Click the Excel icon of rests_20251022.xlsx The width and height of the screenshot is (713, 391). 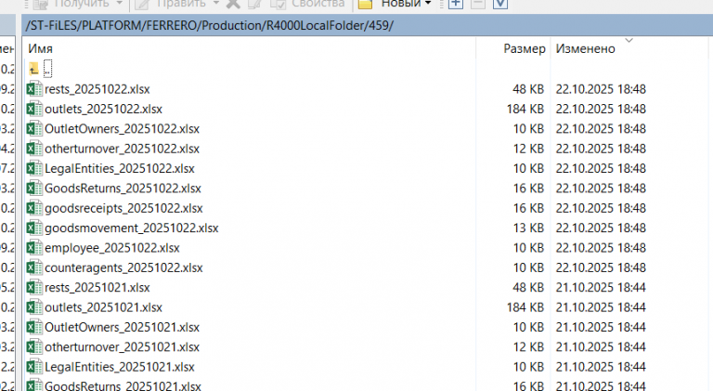click(34, 89)
